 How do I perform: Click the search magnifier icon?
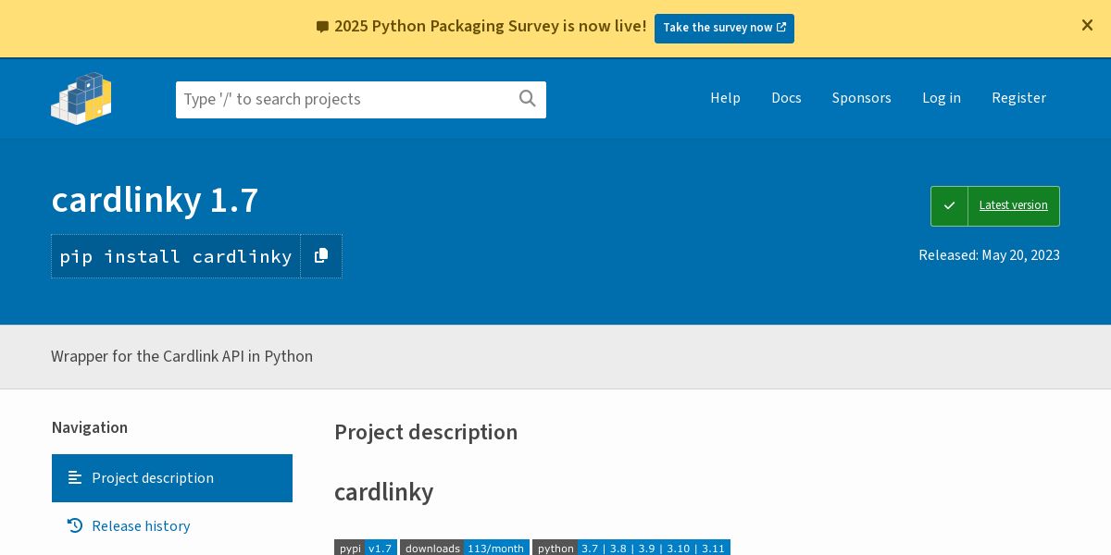tap(528, 99)
